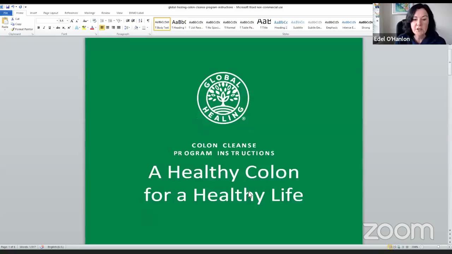Viewport: 452px width, 254px height.
Task: Click the Increase Indent icon
Action: [133, 21]
